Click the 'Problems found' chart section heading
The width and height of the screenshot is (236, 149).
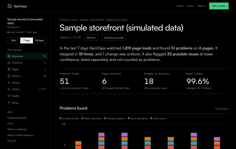[x=73, y=108]
